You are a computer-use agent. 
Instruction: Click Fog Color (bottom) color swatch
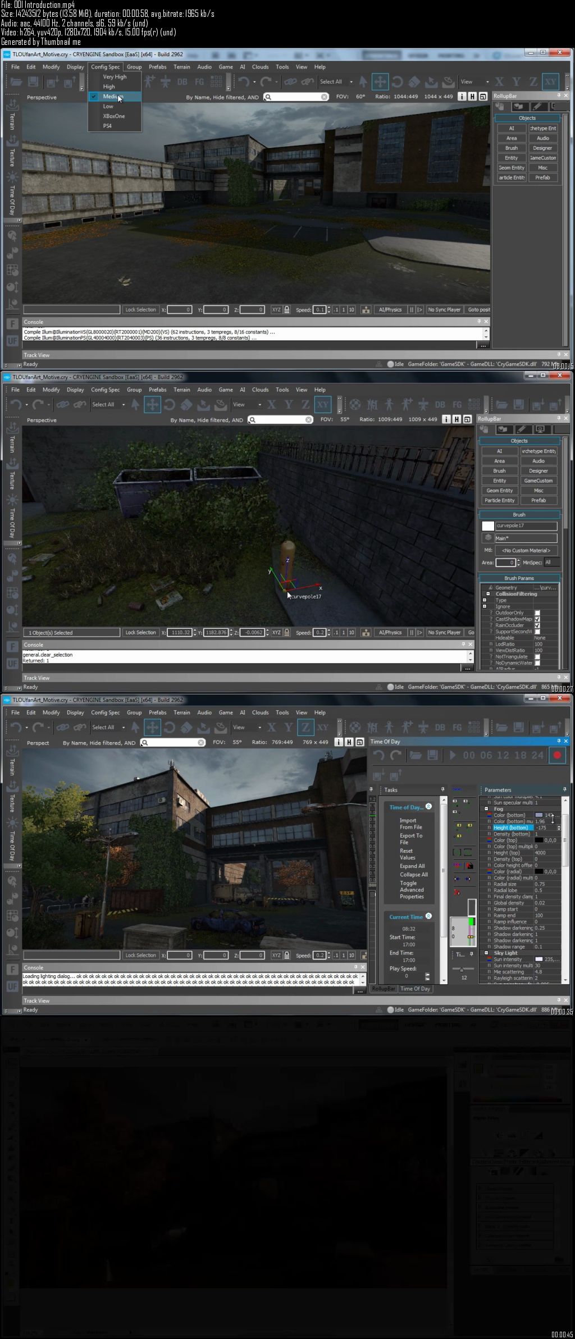(539, 815)
